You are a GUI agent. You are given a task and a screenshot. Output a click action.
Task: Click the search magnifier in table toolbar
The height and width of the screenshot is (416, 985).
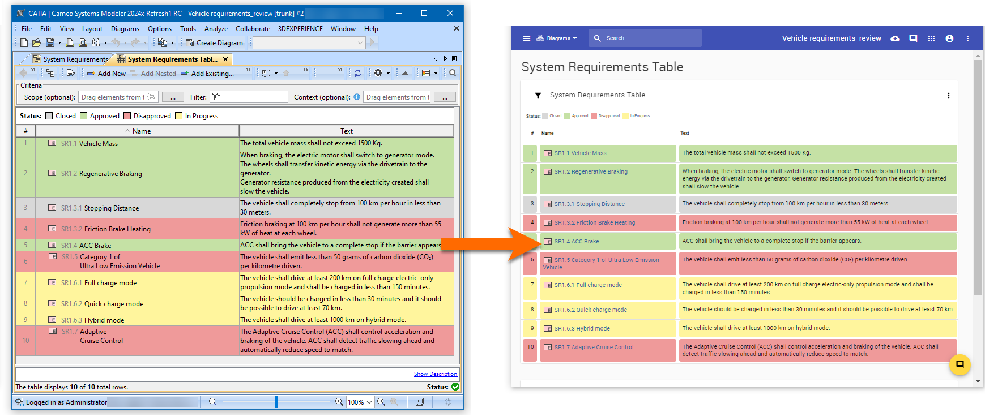(x=453, y=73)
